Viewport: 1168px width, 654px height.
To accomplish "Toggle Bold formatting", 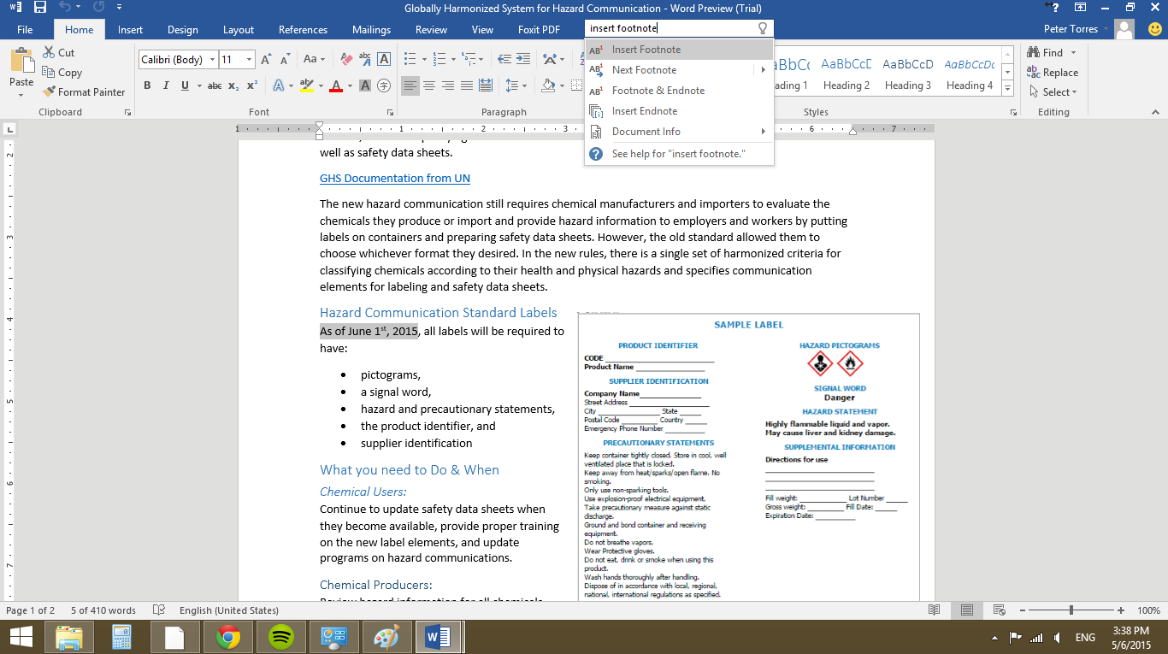I will pos(147,85).
